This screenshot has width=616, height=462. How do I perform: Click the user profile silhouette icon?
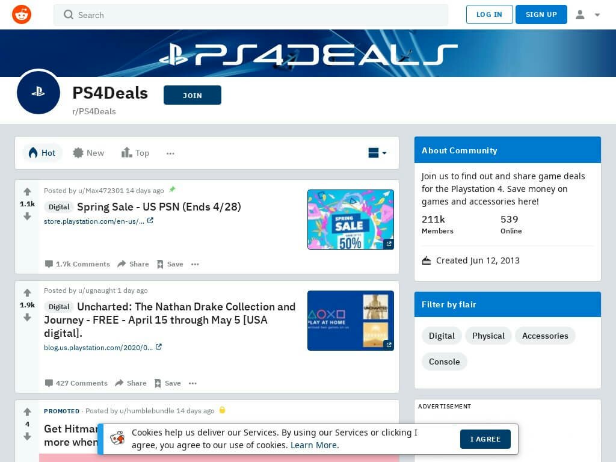coord(580,14)
